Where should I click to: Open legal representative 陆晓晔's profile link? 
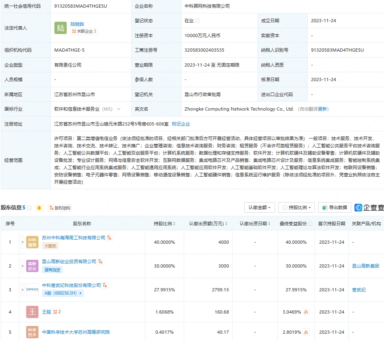tap(77, 24)
